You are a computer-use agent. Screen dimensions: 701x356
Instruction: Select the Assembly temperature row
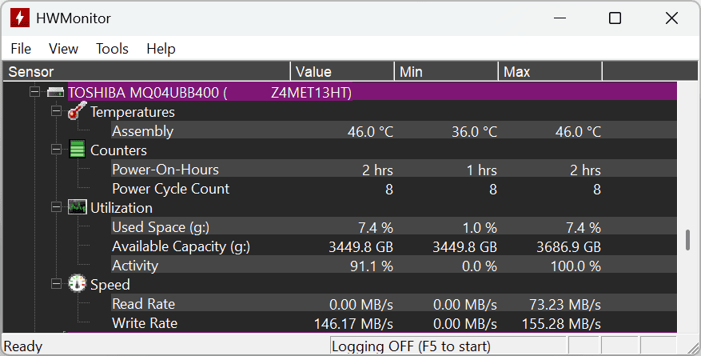pos(394,131)
